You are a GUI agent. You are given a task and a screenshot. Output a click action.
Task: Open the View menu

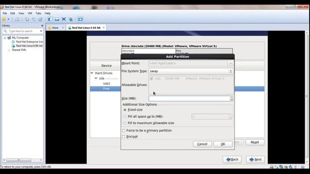pyautogui.click(x=21, y=13)
